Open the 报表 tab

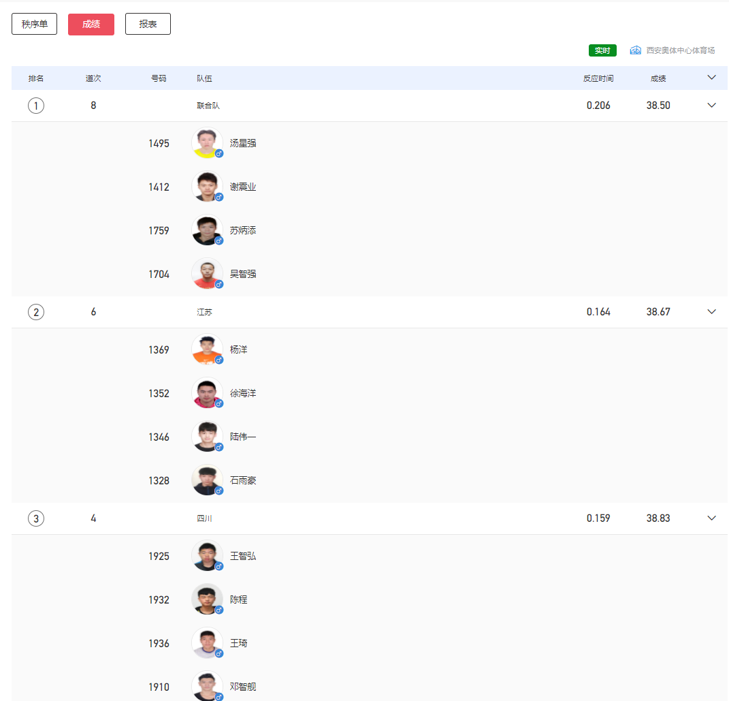point(148,24)
